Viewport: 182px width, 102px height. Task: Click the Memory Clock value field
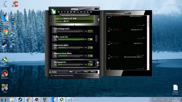click(90, 56)
